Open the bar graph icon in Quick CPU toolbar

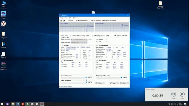(x=64, y=21)
